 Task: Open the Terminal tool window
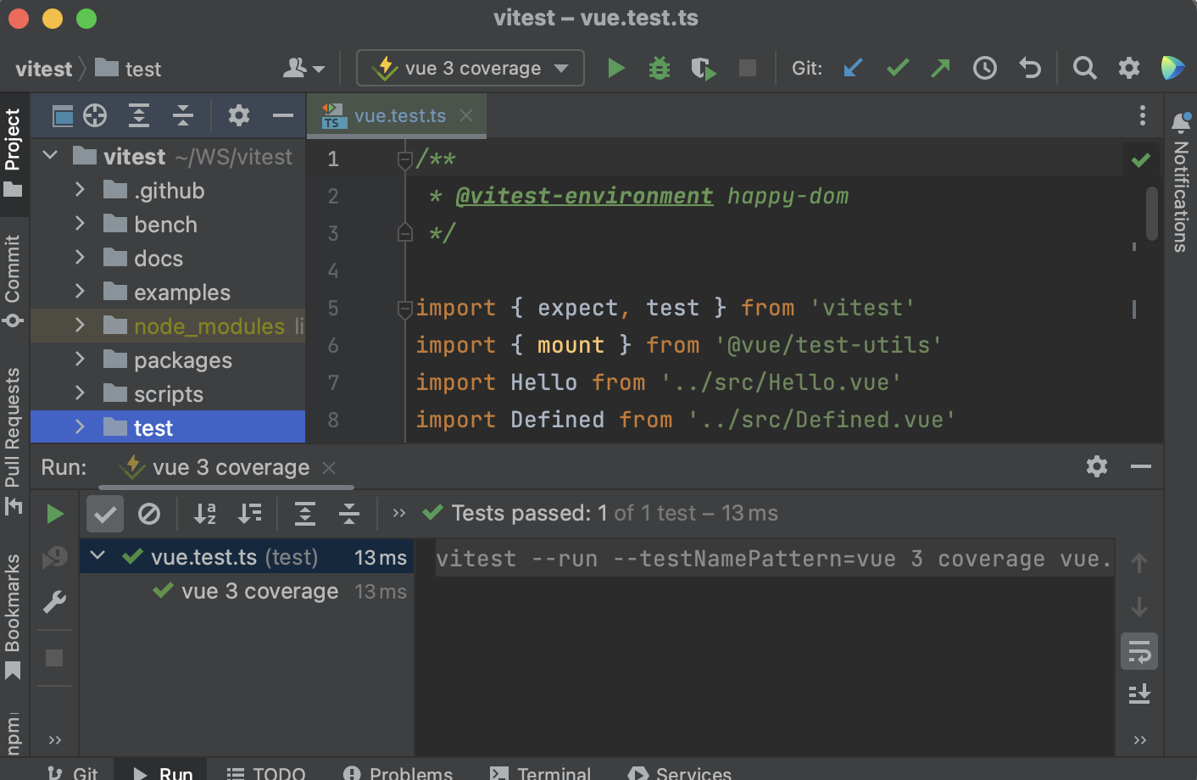(541, 772)
